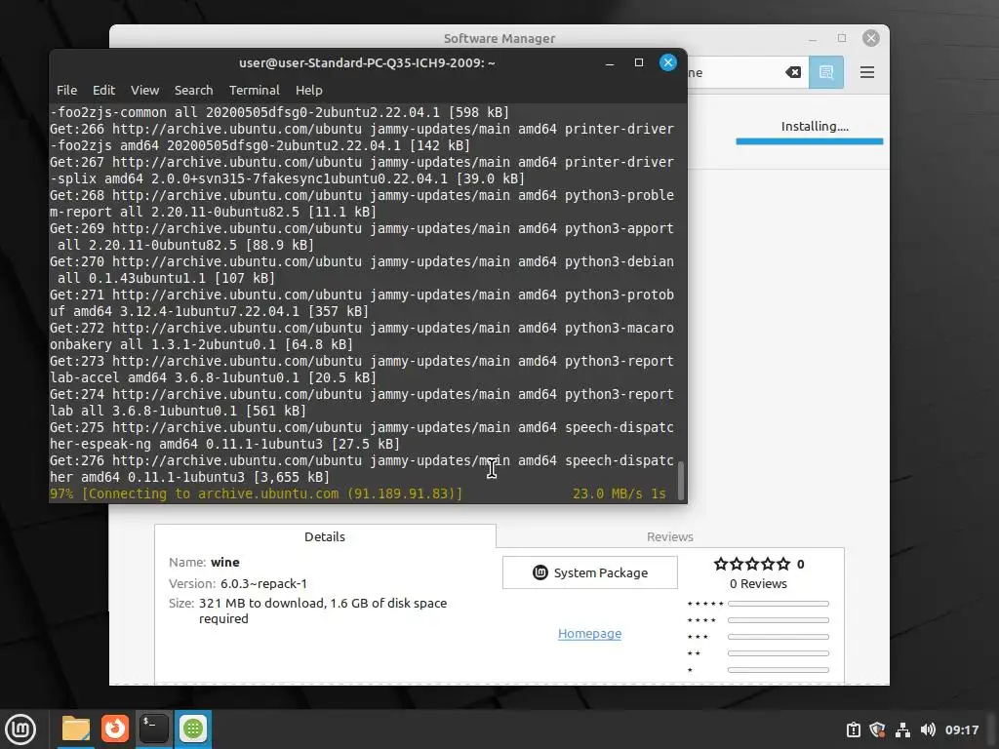
Task: Click the System Package button
Action: pos(590,572)
